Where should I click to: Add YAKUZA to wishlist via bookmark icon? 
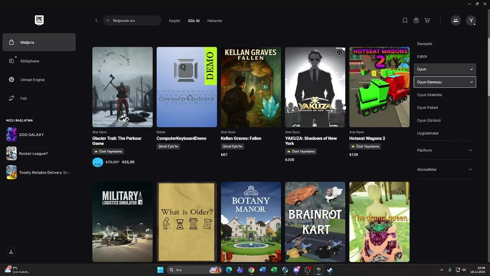click(x=340, y=53)
